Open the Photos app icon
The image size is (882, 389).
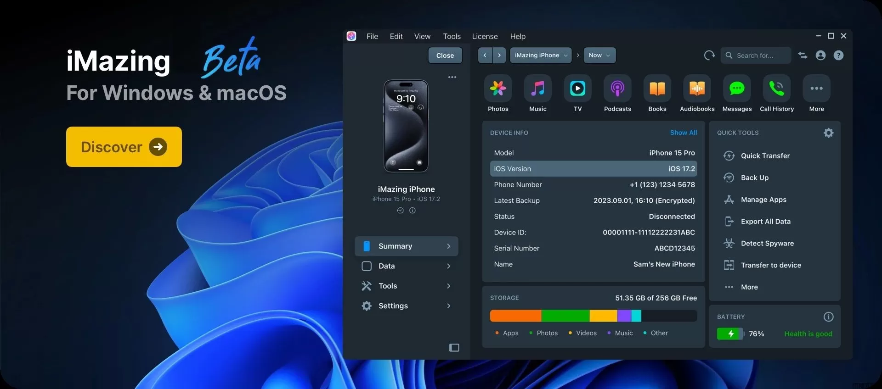point(498,89)
